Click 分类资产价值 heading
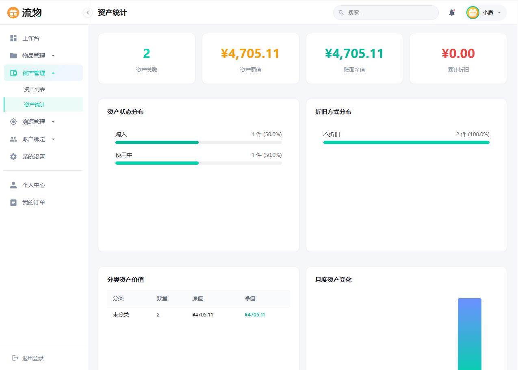 pyautogui.click(x=126, y=280)
